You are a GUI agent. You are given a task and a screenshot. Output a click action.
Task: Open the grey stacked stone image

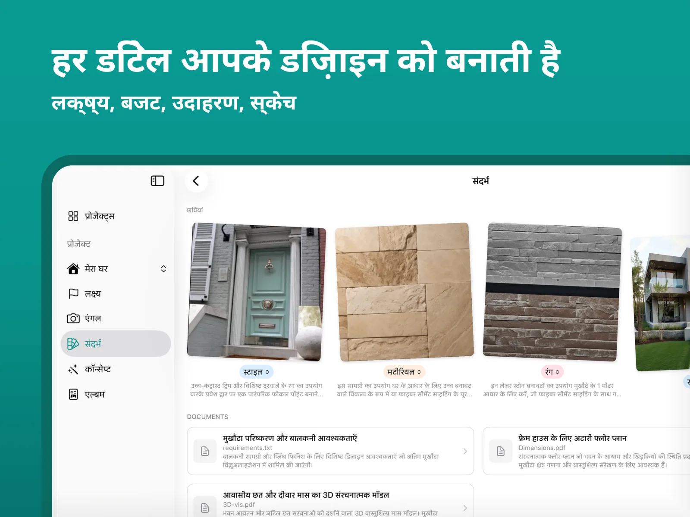(x=552, y=292)
